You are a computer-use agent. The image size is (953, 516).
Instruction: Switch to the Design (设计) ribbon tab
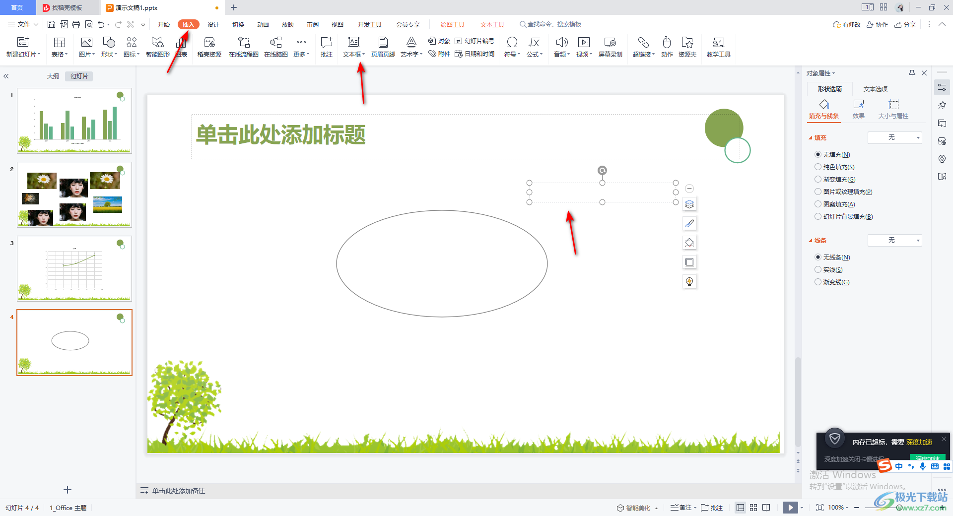click(x=213, y=24)
